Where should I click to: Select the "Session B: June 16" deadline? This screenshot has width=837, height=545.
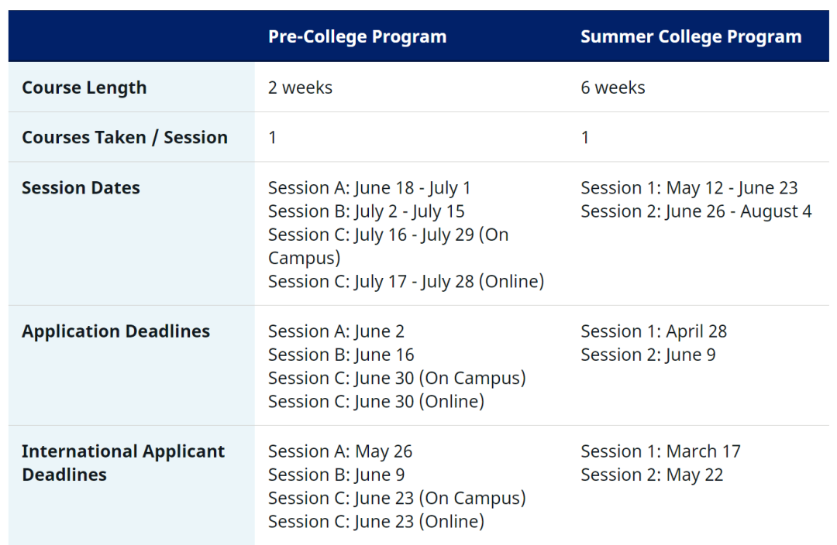point(341,354)
